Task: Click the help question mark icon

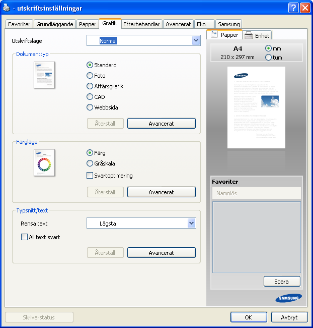Action: pyautogui.click(x=293, y=8)
